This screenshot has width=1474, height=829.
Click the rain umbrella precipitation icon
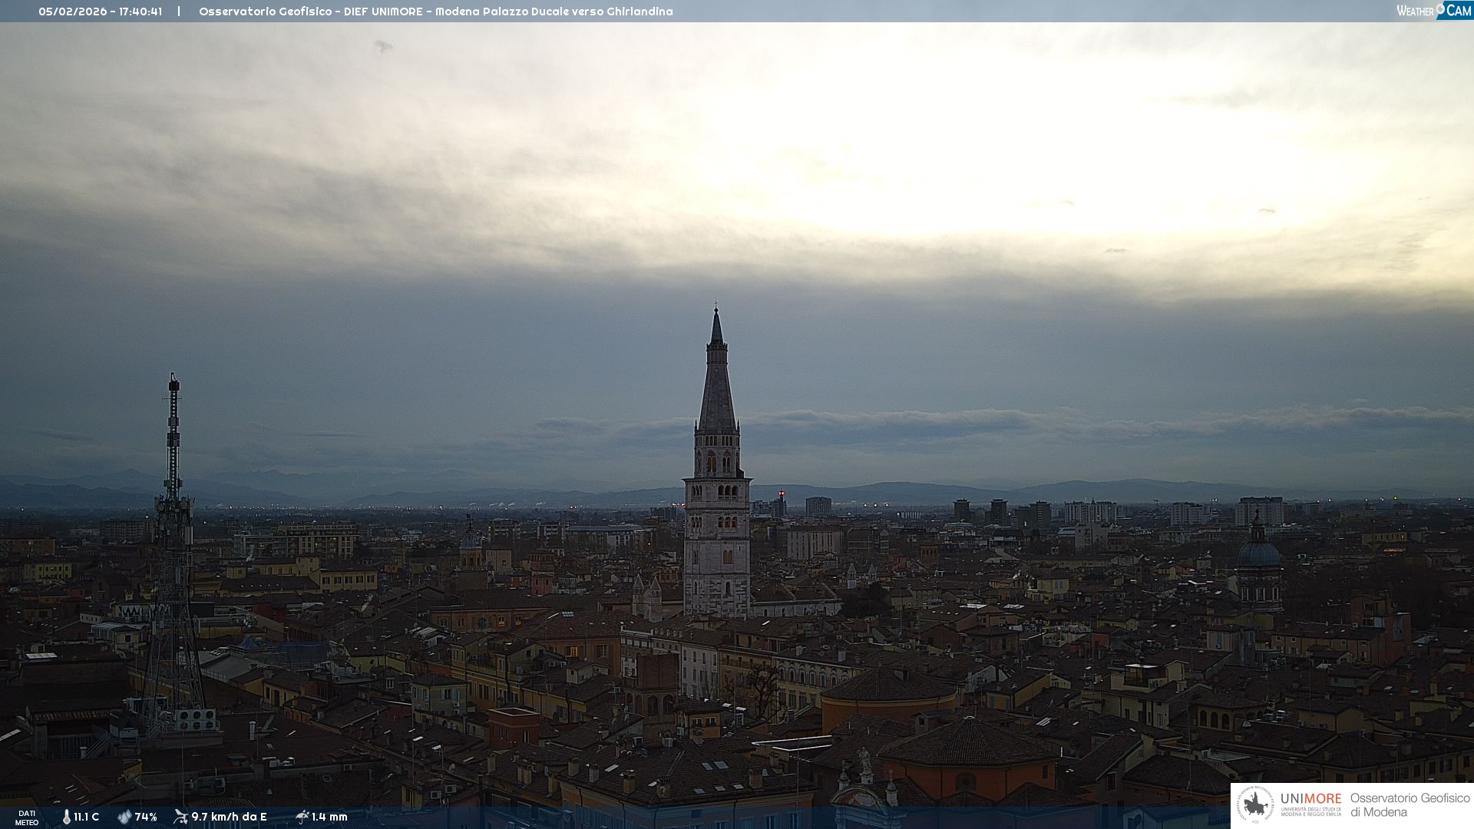[302, 817]
